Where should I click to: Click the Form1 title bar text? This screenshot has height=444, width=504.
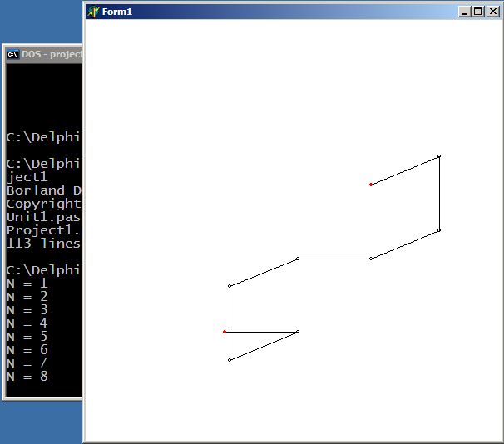click(x=117, y=12)
